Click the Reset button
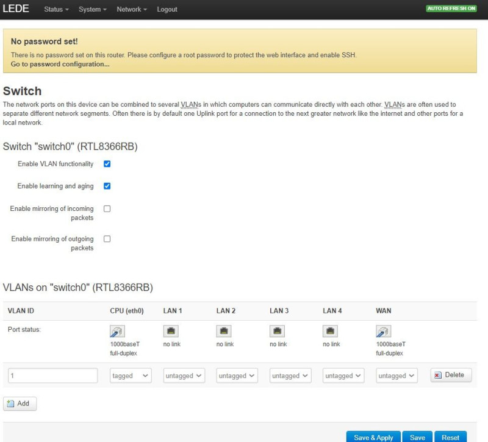Screen dimensions: 488x442 click(x=450, y=437)
